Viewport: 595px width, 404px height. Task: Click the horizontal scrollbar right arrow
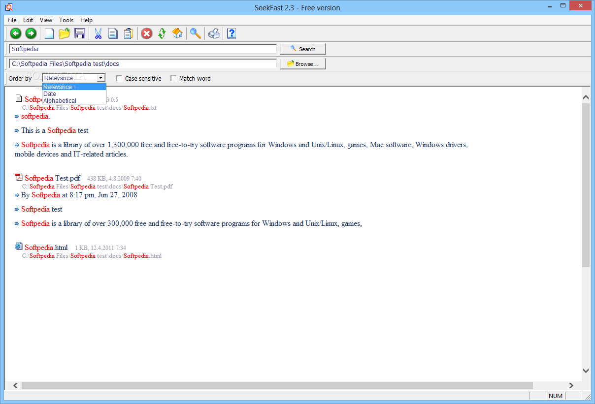pos(571,386)
